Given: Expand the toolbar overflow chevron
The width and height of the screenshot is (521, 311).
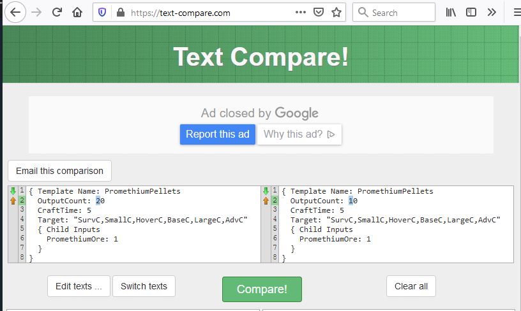Looking at the screenshot, I should (x=492, y=12).
